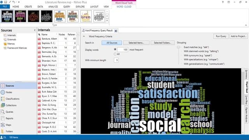
Task: Switch to the EXPLORE ribbon tab
Action: [x=80, y=7]
